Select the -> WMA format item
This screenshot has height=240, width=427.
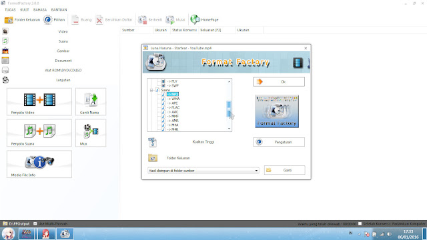(173, 99)
